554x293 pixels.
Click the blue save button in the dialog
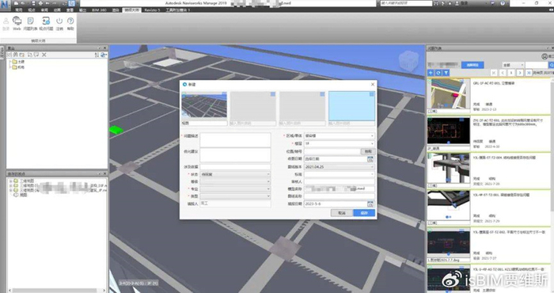click(364, 213)
